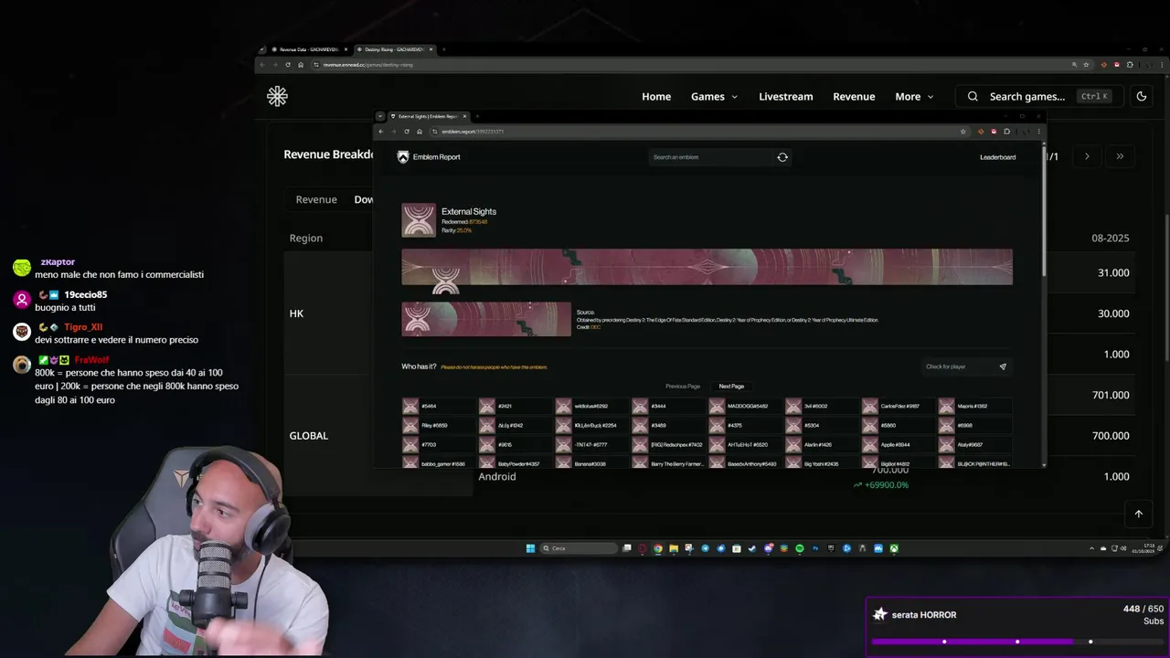Select the External Sights browser tab

point(429,116)
